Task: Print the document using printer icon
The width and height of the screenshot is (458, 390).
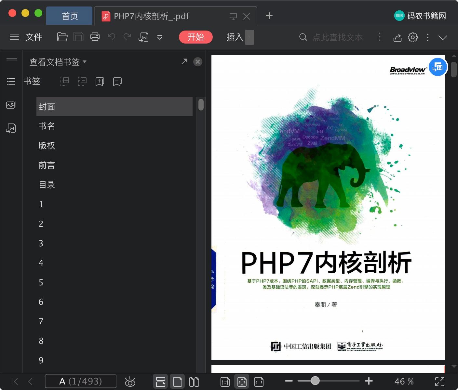Action: pos(95,37)
